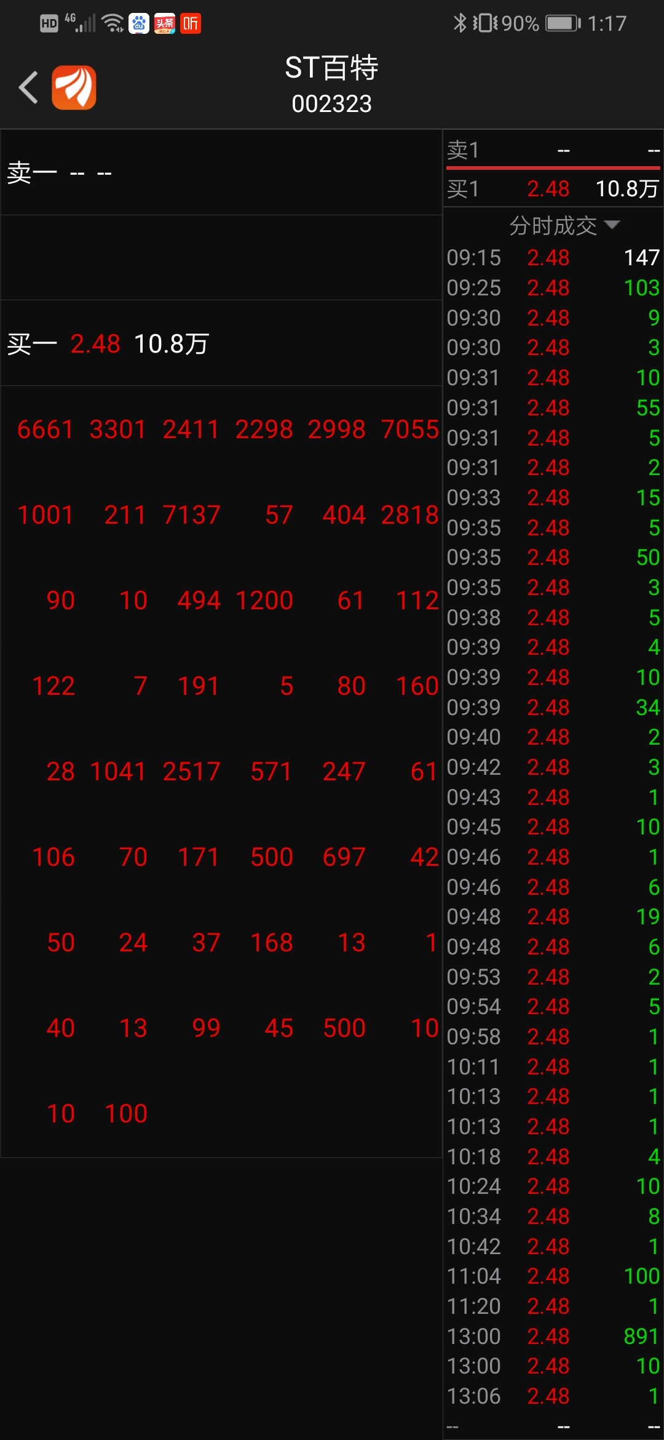Tap the 1:17 clock in status bar
664x1440 pixels.
607,23
